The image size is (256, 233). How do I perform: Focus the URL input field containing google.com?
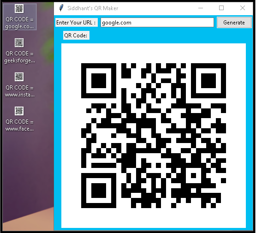tap(157, 23)
